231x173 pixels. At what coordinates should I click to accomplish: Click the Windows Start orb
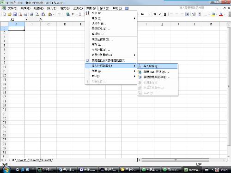6,169
